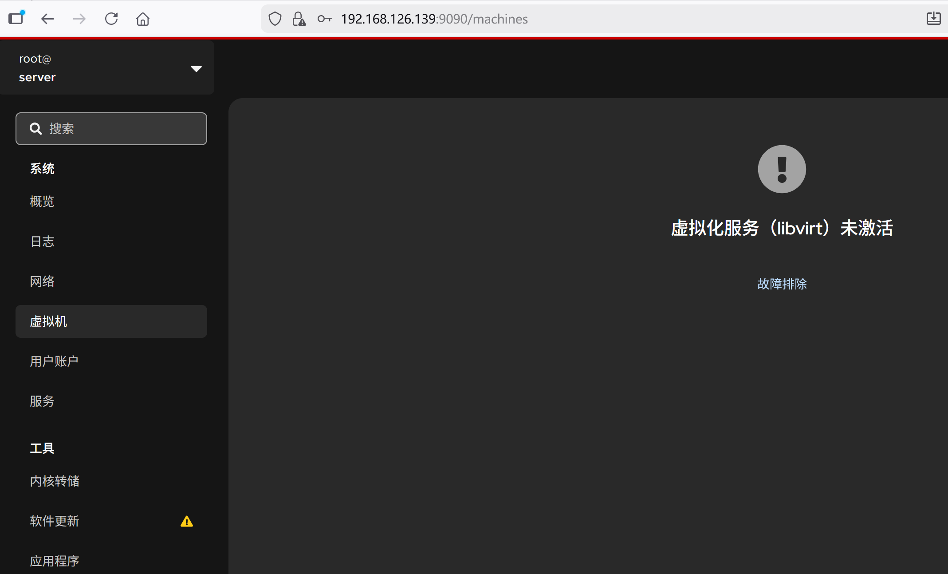The image size is (948, 574).
Task: Click the saved password key icon
Action: click(324, 19)
